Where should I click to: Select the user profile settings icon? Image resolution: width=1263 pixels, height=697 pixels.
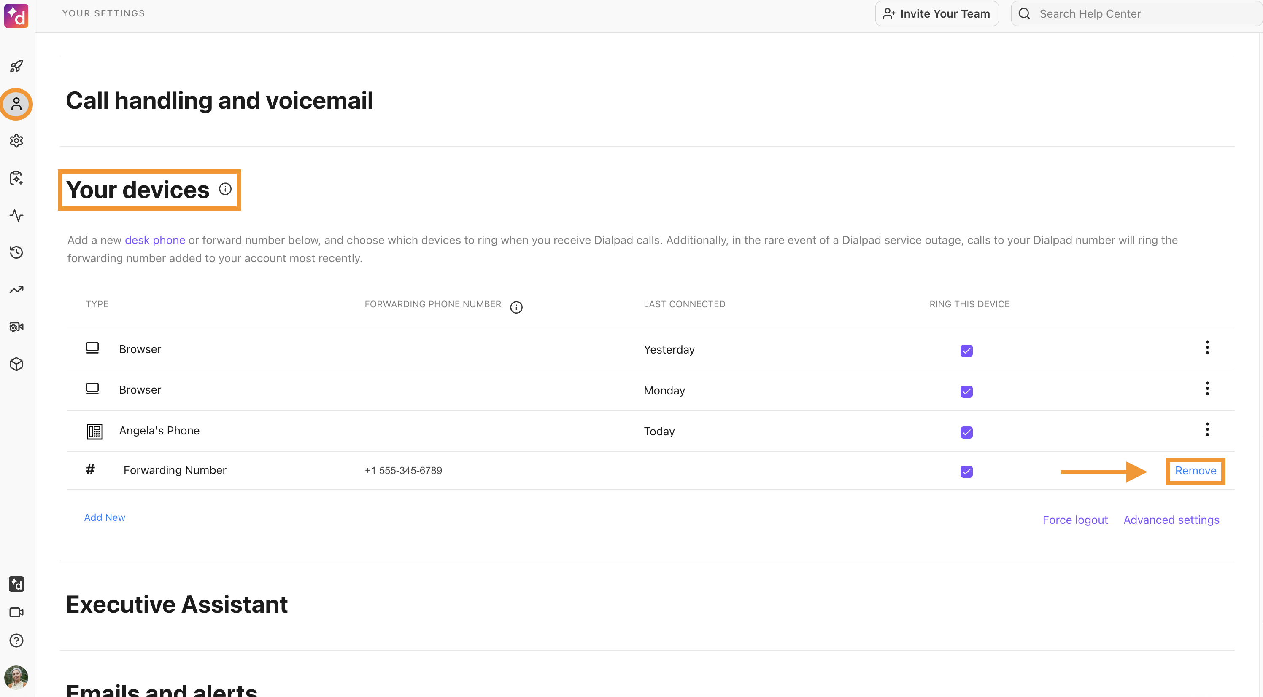16,104
